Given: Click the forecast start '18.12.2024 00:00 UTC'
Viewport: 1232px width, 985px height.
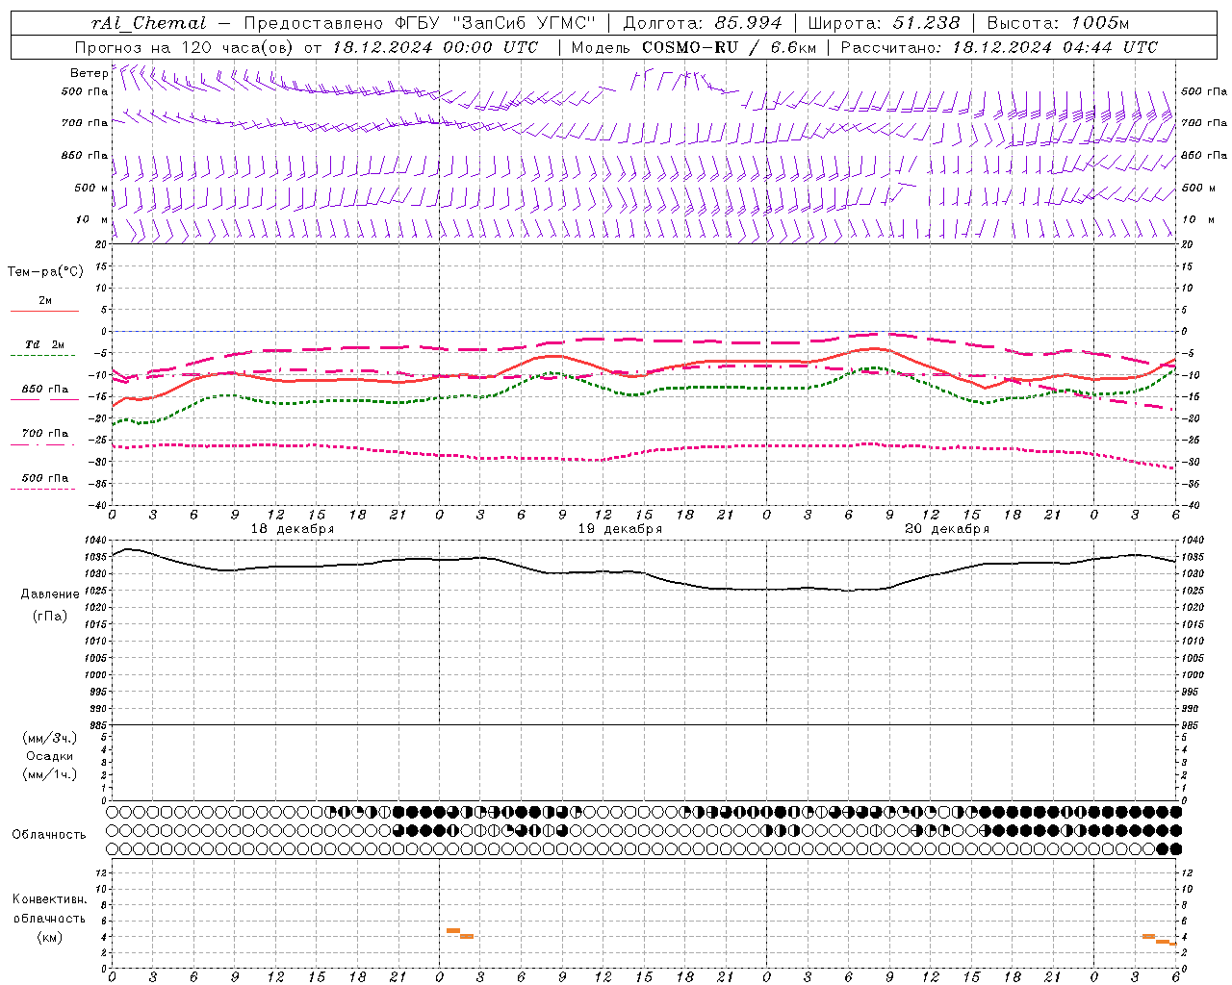Looking at the screenshot, I should (435, 47).
